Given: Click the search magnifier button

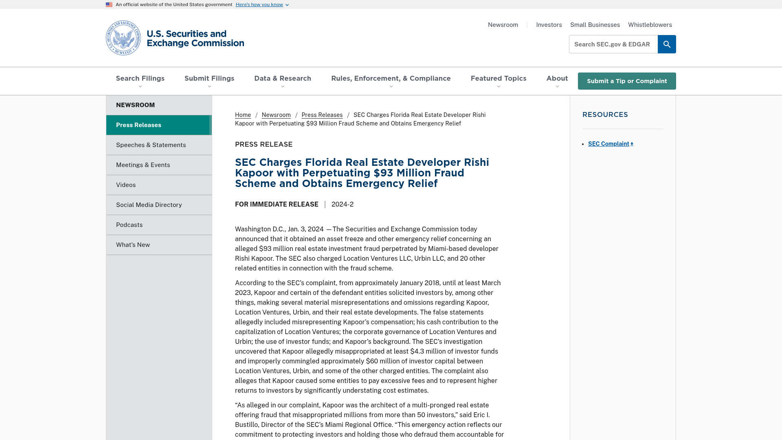Looking at the screenshot, I should [667, 44].
